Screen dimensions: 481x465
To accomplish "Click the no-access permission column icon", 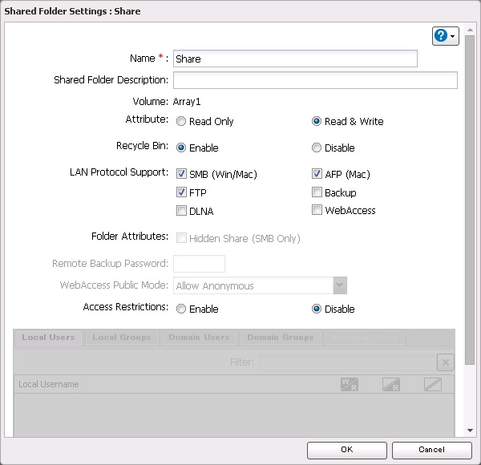I will [433, 384].
